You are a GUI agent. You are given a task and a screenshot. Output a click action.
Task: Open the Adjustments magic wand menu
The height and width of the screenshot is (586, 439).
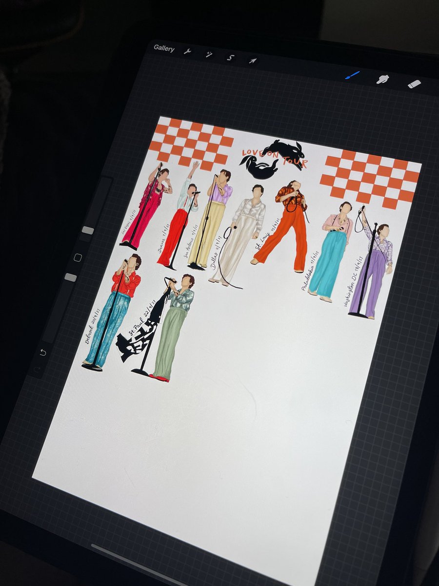click(209, 54)
